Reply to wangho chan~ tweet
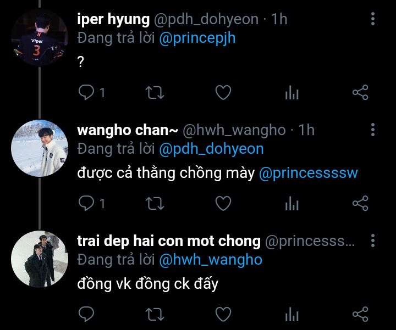This screenshot has height=330, width=396. [x=86, y=203]
